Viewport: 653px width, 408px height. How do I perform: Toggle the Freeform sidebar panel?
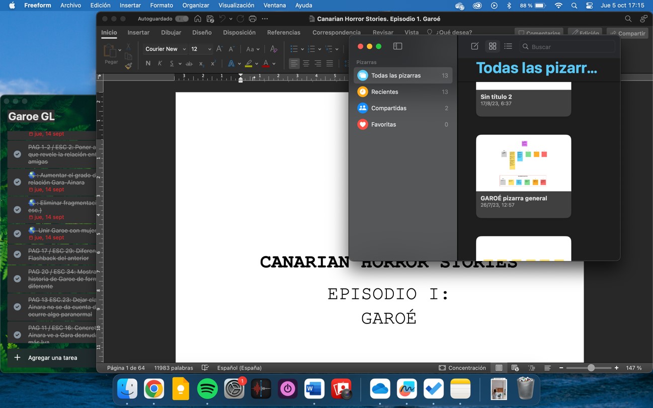(x=397, y=46)
